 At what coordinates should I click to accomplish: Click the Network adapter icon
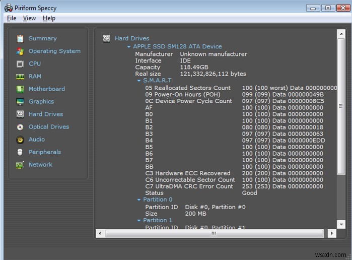[x=20, y=165]
